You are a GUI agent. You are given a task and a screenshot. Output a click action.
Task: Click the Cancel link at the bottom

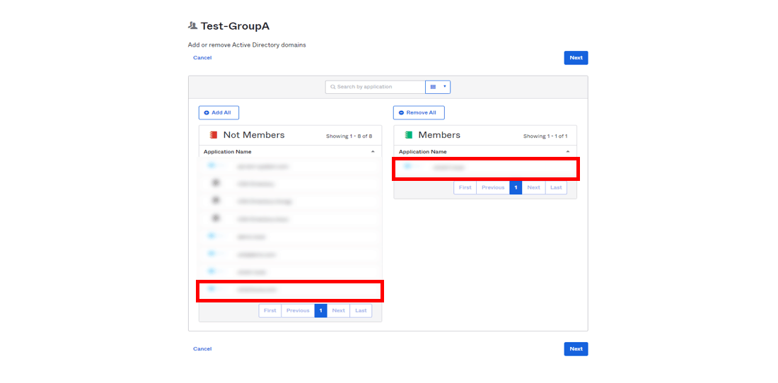pyautogui.click(x=202, y=349)
